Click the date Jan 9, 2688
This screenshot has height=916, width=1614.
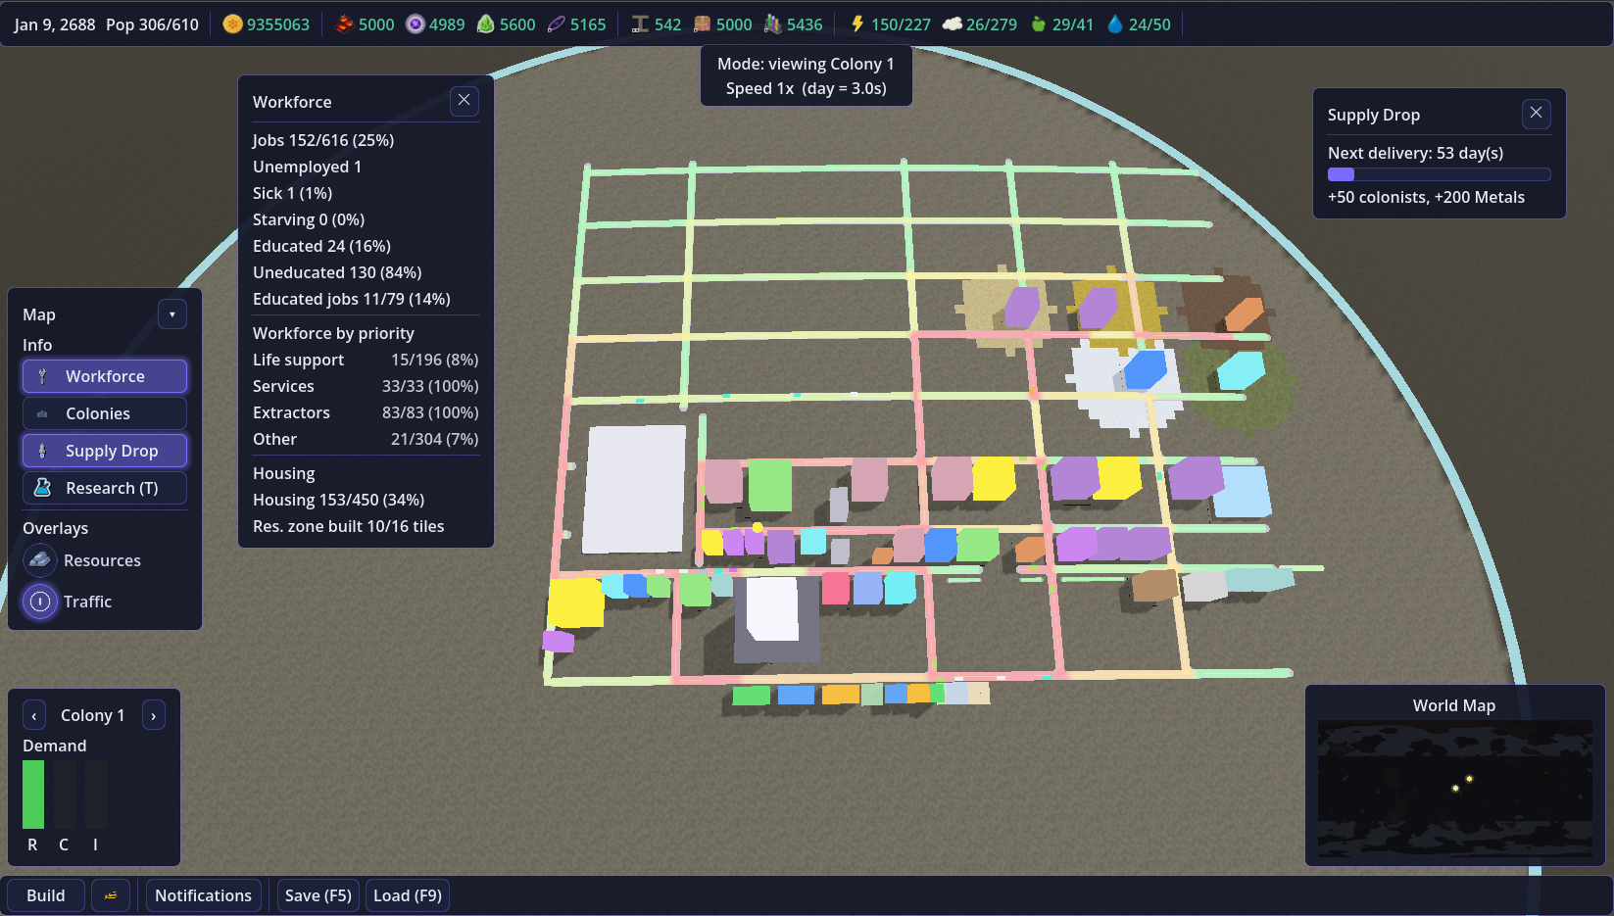[54, 24]
